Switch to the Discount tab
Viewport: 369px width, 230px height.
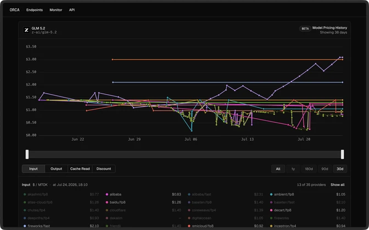(104, 169)
